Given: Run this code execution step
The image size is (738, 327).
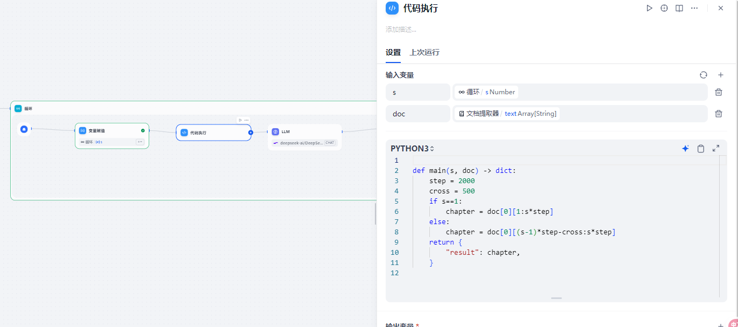Looking at the screenshot, I should click(650, 8).
